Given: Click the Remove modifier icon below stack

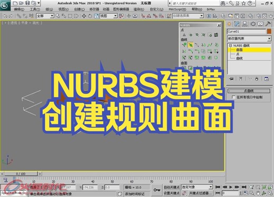Looking at the screenshot, I should (x=257, y=79).
